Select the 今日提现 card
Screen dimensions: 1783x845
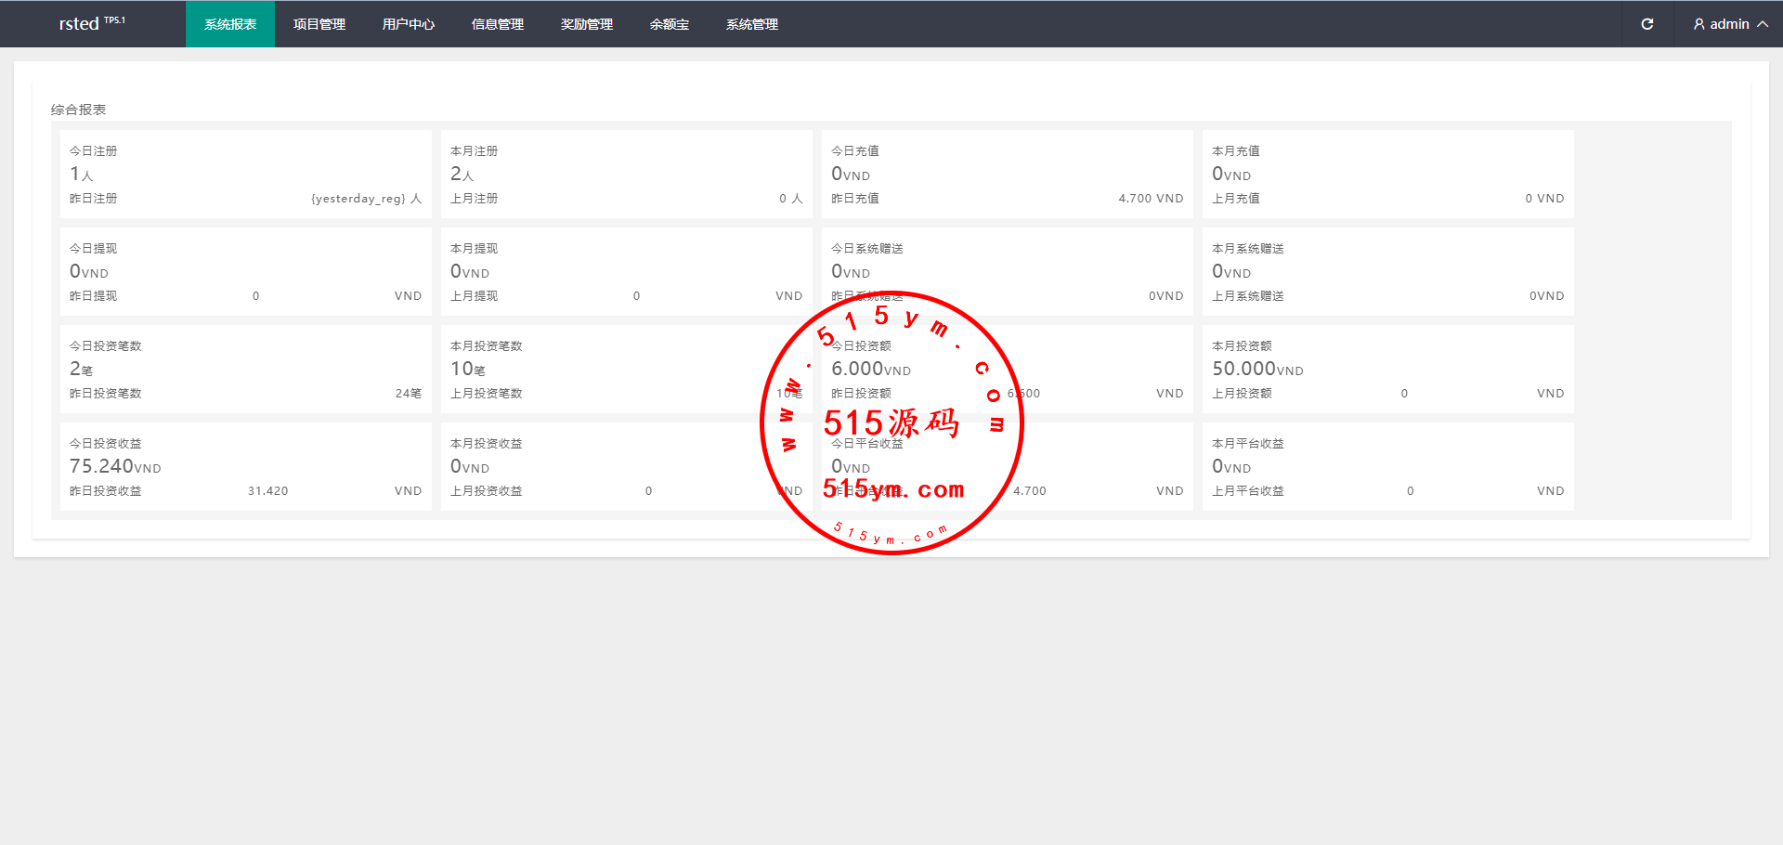tap(245, 271)
